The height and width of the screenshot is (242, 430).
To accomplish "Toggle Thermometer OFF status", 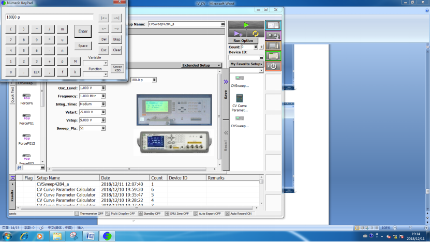I will (89, 214).
